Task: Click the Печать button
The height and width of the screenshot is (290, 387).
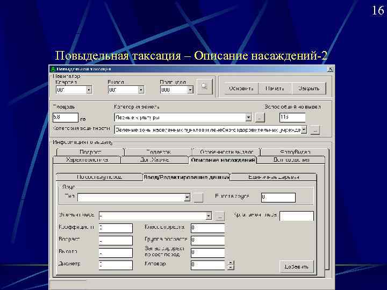Action: pos(275,88)
